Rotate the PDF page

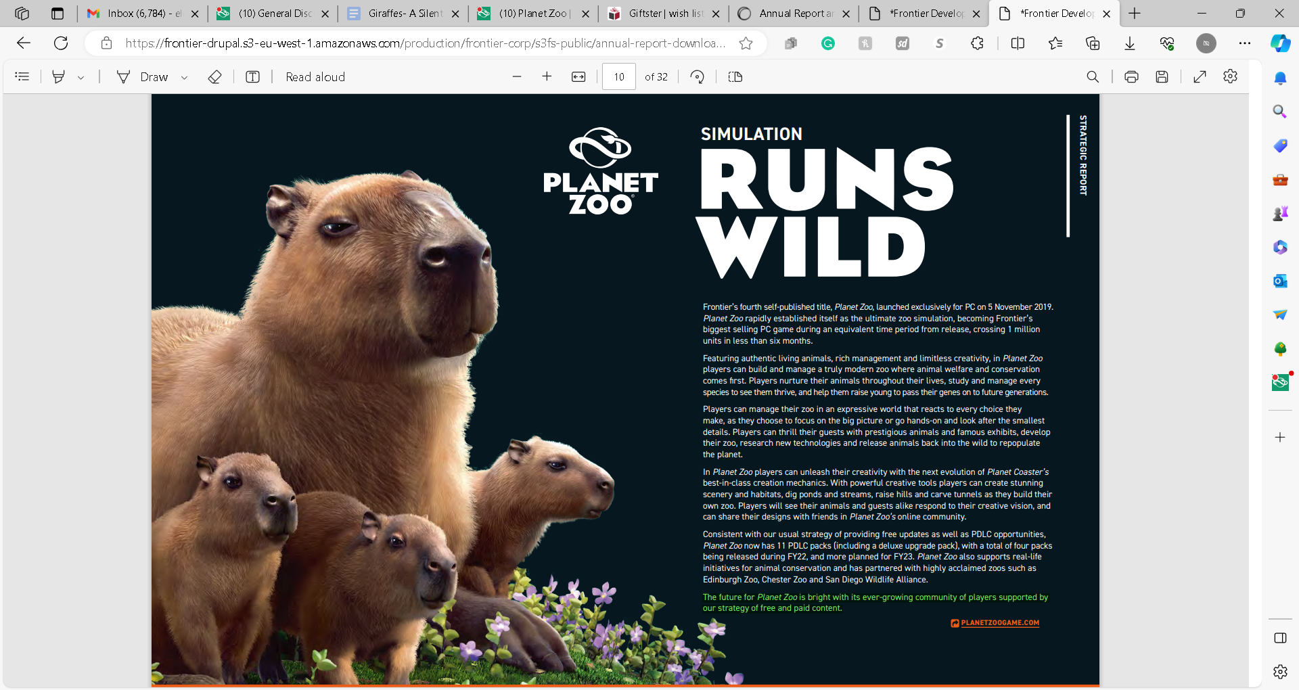coord(698,77)
